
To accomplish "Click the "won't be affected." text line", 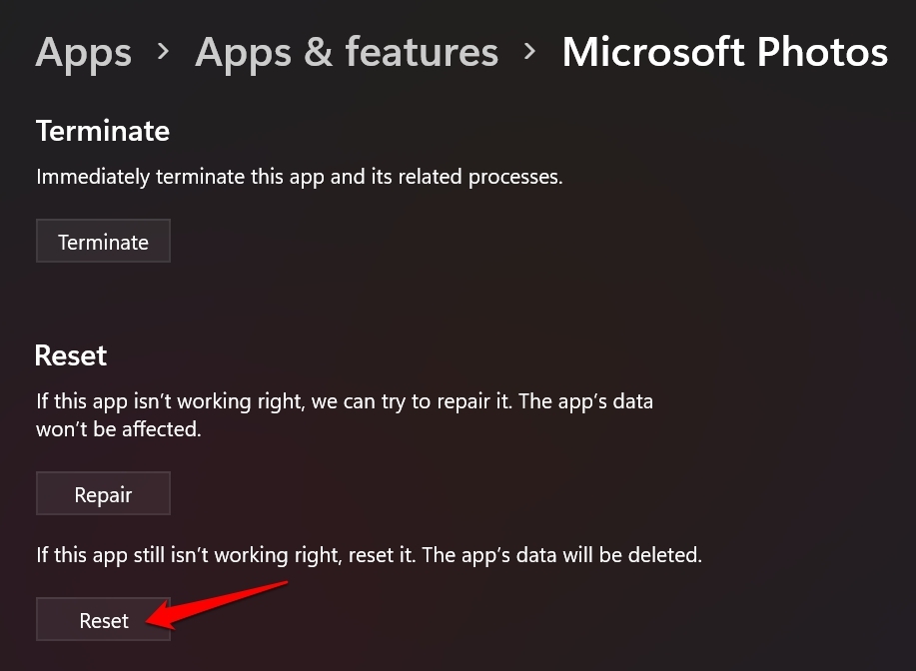I will point(119,428).
